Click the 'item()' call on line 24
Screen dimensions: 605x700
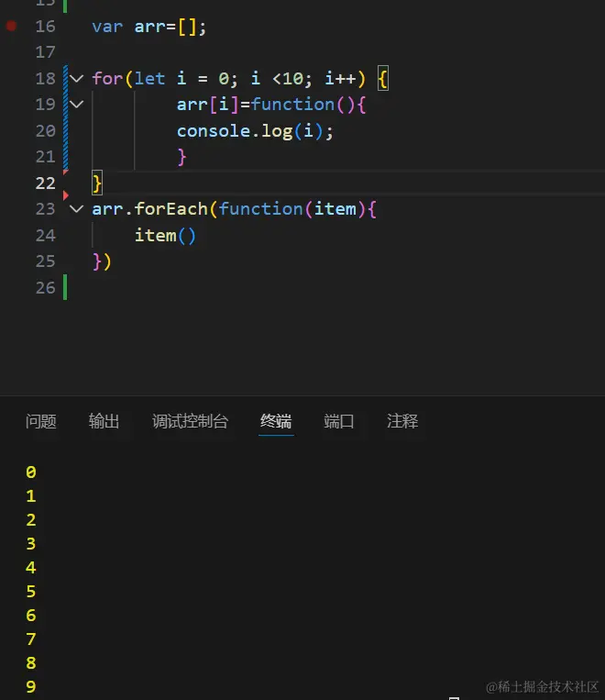coord(165,235)
